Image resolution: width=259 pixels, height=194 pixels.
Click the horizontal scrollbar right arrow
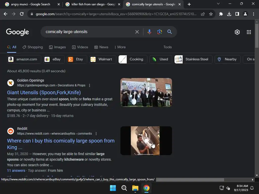coord(252,180)
